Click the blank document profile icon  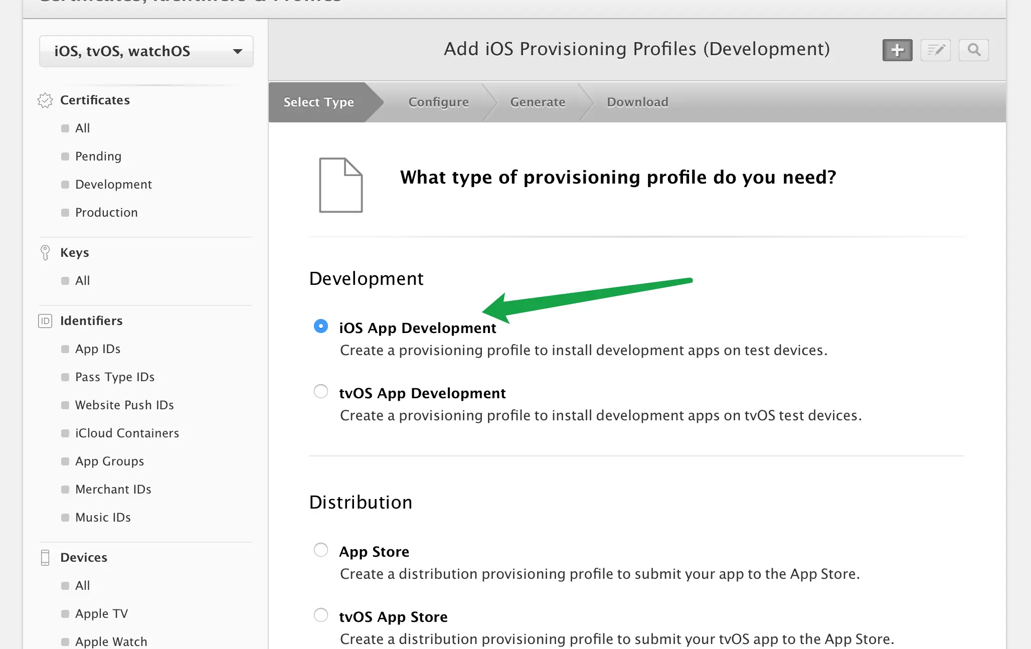click(340, 185)
